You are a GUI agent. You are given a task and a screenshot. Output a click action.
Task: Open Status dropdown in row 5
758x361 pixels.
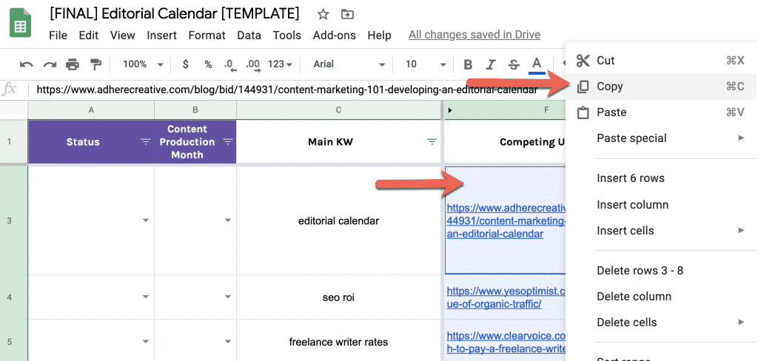tap(145, 343)
